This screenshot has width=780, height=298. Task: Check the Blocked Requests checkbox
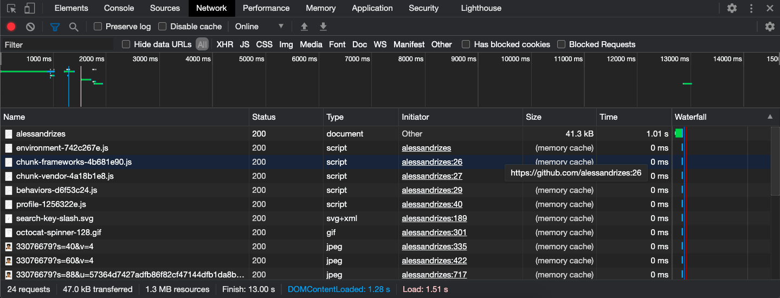click(x=561, y=44)
